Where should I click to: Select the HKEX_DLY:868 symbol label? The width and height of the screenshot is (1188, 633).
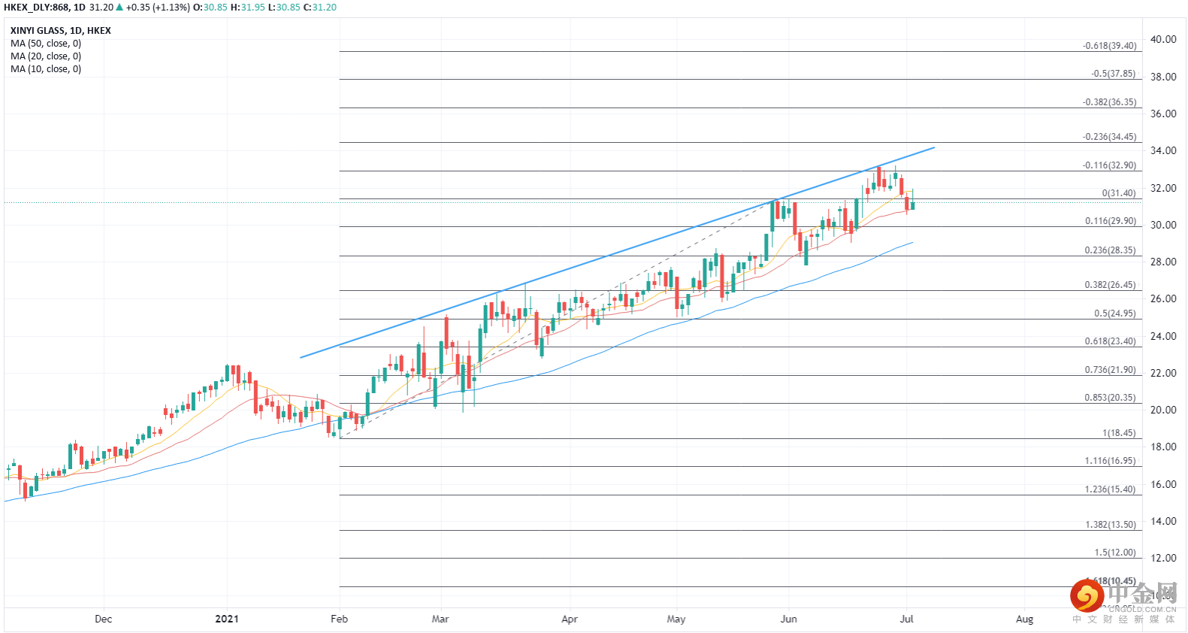[36, 8]
